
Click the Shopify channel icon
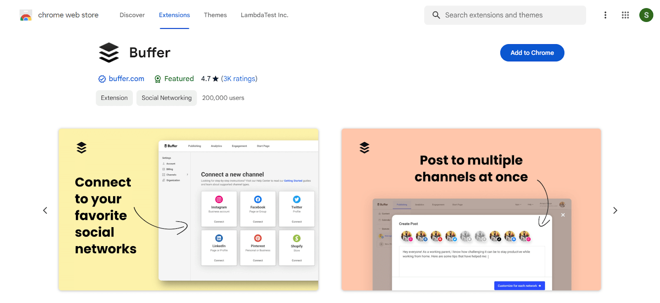297,238
